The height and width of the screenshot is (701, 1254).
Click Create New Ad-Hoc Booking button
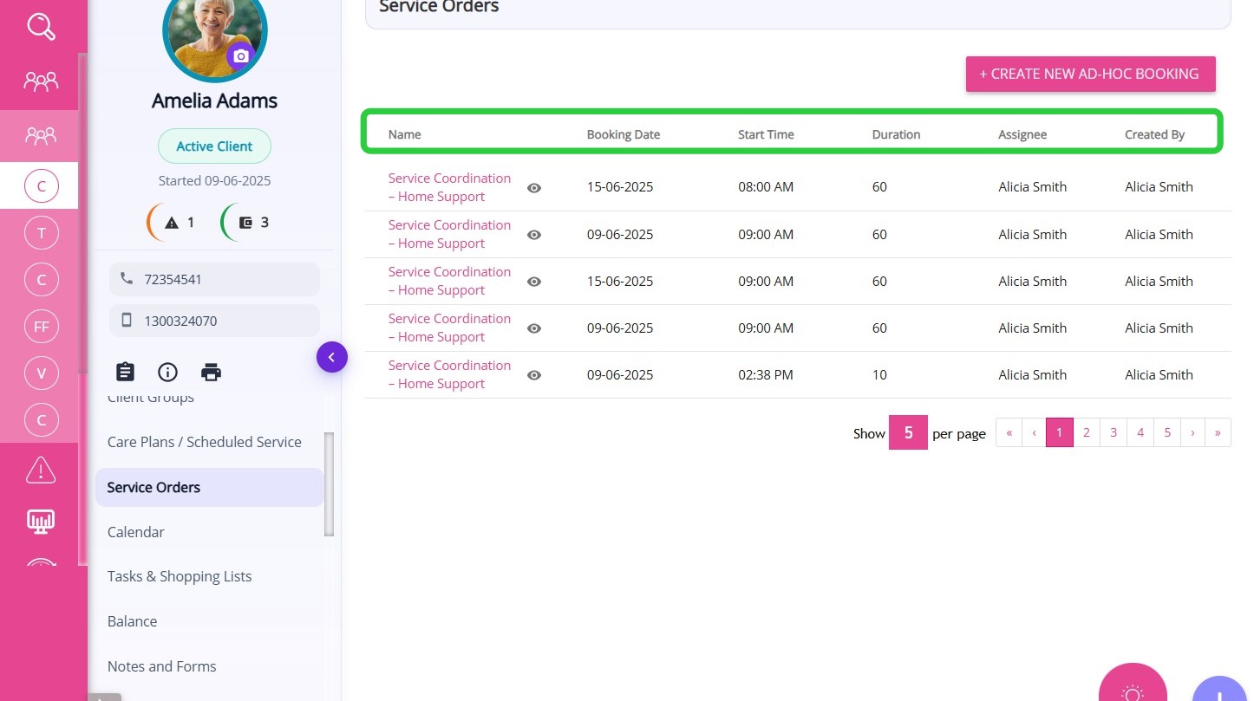[x=1090, y=74]
